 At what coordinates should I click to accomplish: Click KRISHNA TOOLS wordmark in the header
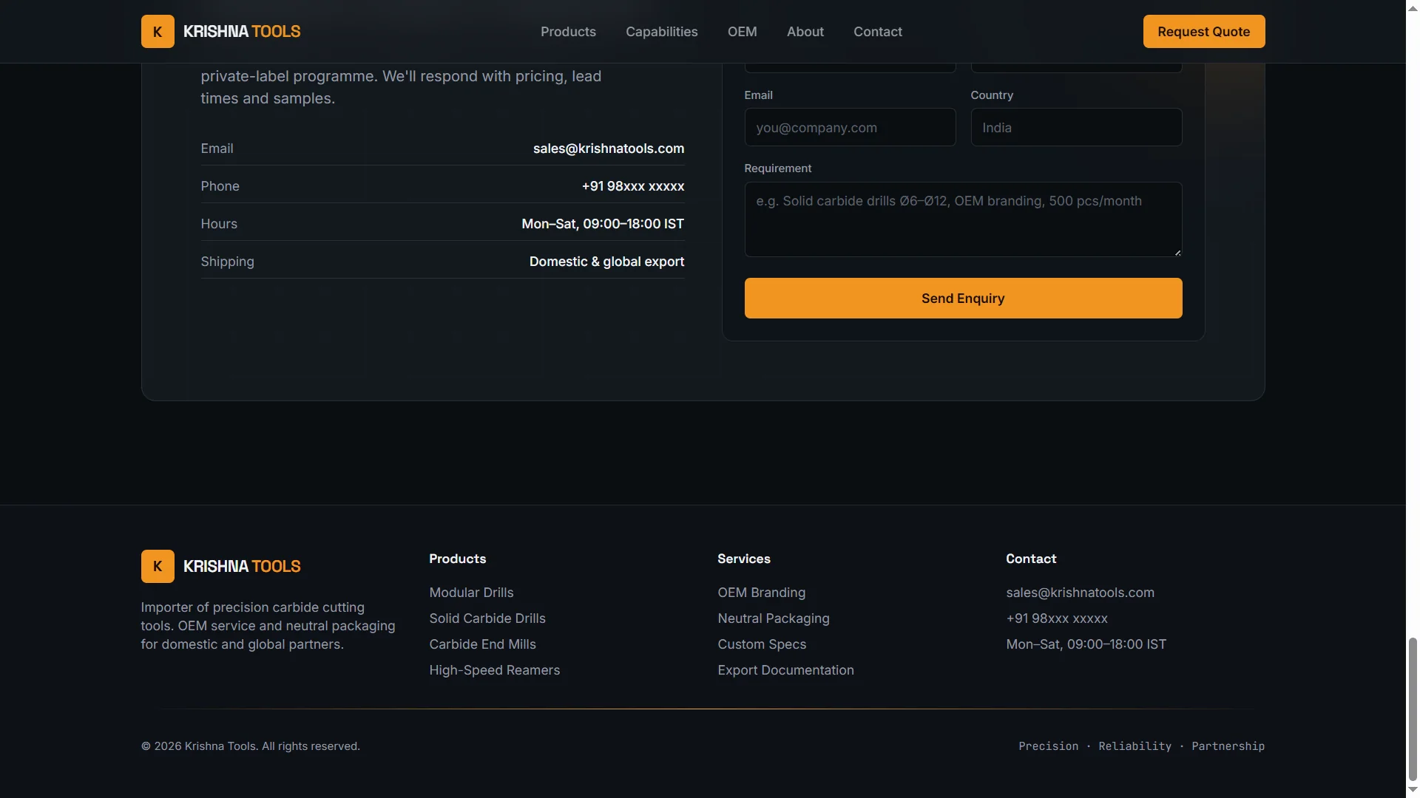click(242, 32)
